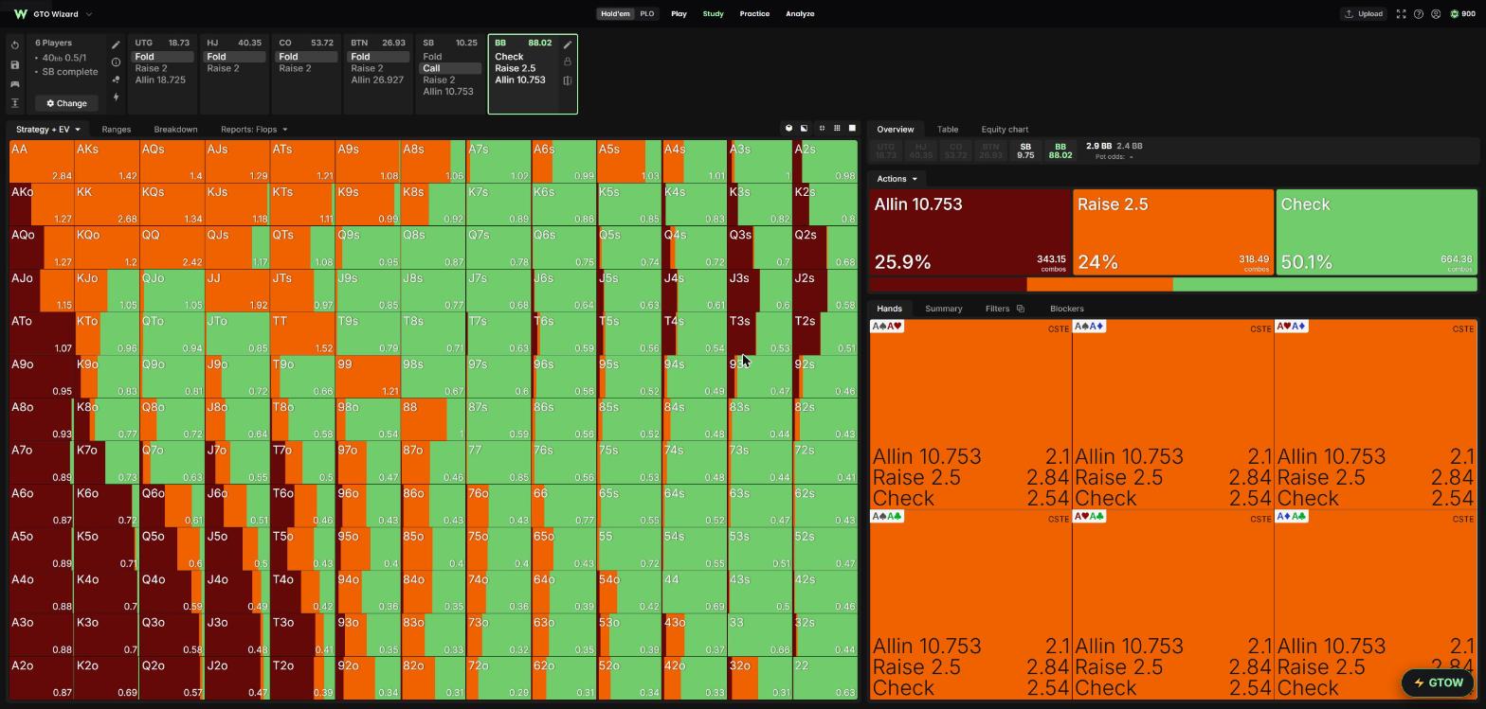Select the half-split square view mode icon
Viewport: 1486px width, 709px height.
point(805,129)
